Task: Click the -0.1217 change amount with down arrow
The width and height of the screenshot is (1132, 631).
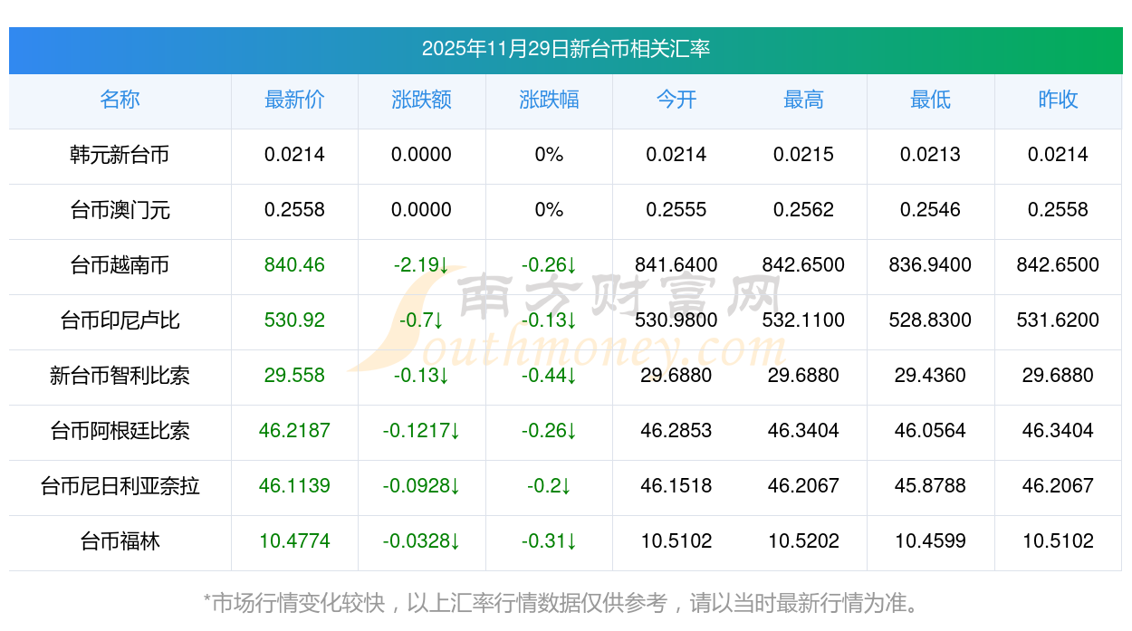Action: tap(421, 431)
